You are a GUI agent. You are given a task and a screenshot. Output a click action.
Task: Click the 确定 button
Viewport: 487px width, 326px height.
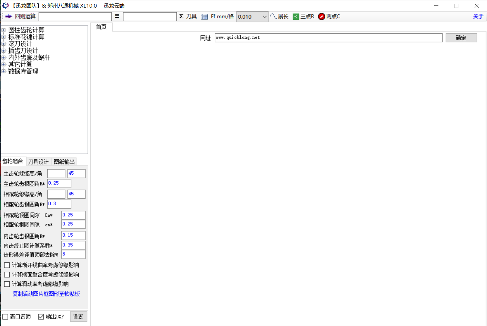(x=461, y=38)
